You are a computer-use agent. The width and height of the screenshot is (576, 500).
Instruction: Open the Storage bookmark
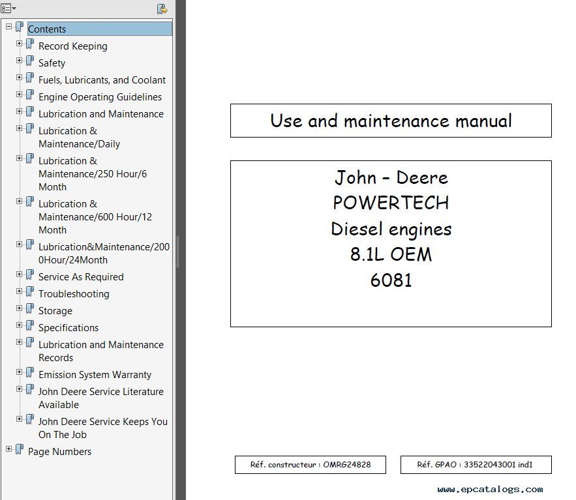55,310
